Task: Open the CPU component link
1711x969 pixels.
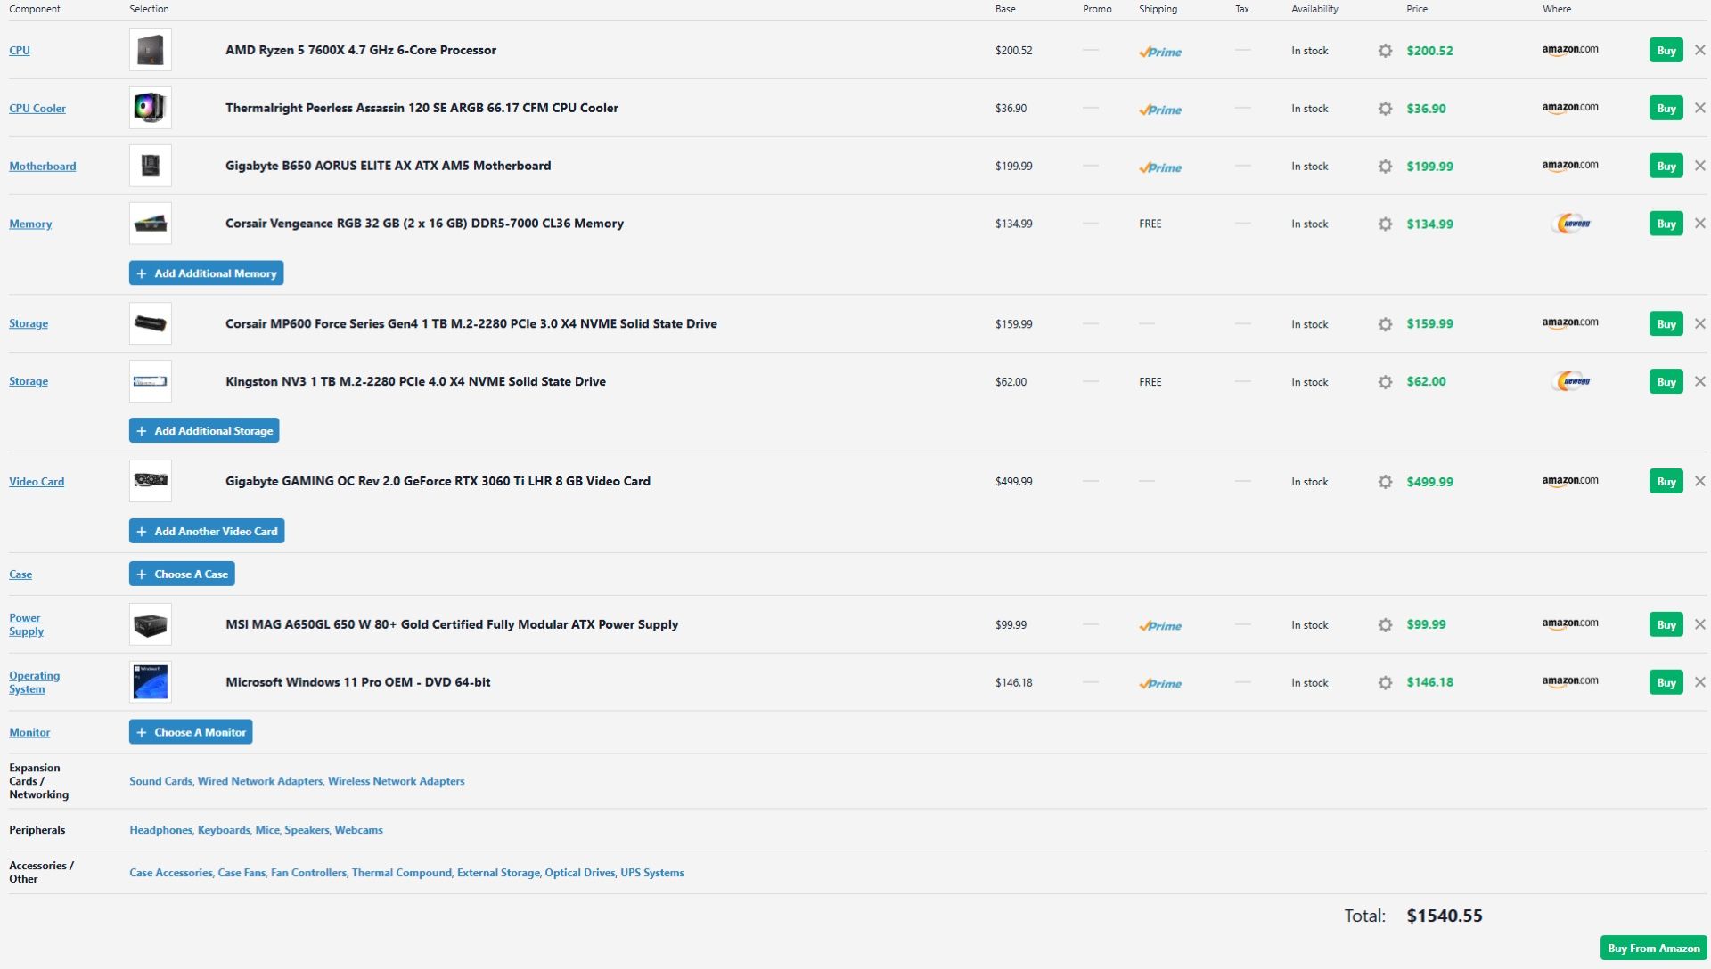Action: tap(20, 51)
